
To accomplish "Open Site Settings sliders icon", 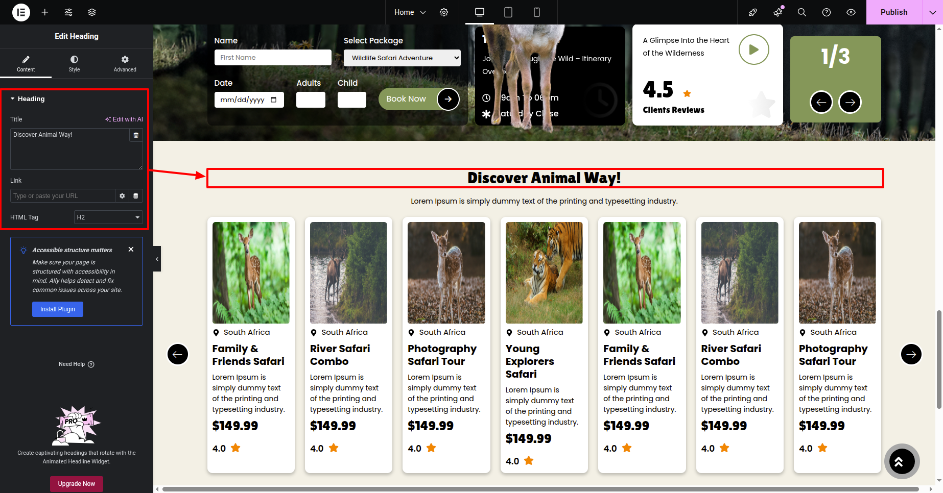I will [x=68, y=12].
